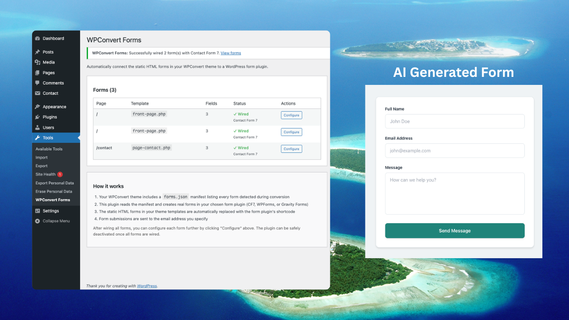Click the Message textarea
Viewport: 569px width, 320px height.
pyautogui.click(x=455, y=194)
